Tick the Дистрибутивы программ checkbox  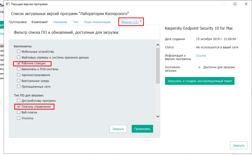19,101
